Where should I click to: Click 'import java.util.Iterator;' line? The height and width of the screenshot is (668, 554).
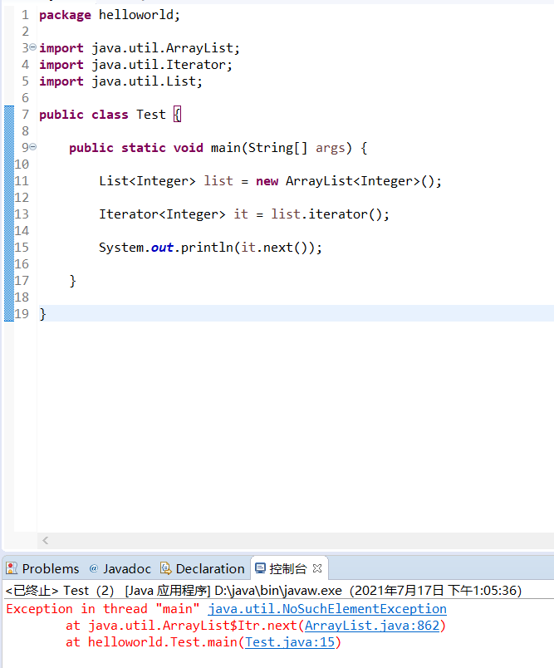tap(136, 65)
